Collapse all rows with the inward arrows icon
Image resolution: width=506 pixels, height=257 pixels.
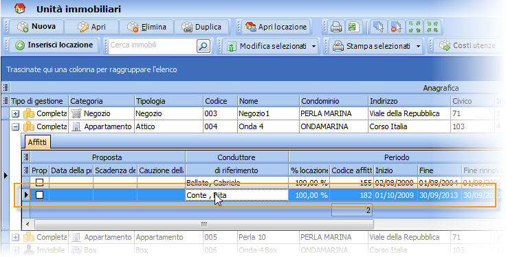pyautogui.click(x=432, y=27)
